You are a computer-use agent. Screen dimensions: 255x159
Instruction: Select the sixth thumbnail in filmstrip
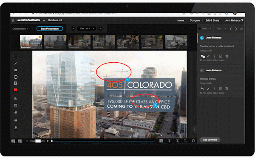coord(152,42)
